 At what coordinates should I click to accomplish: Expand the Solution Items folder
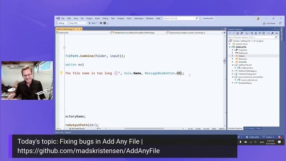(230, 44)
